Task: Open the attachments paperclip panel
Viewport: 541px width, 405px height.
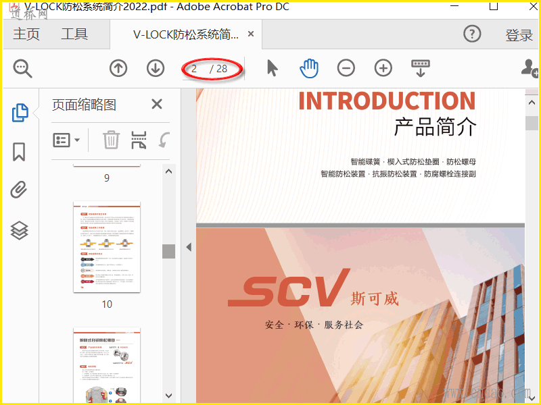Action: pyautogui.click(x=19, y=190)
